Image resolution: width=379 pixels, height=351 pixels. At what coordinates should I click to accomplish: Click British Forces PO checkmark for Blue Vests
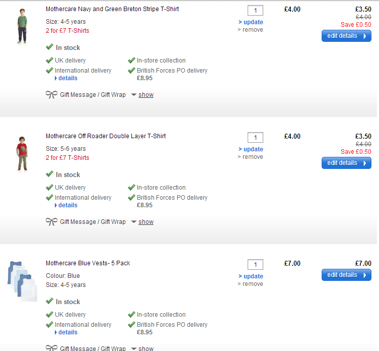pos(131,324)
